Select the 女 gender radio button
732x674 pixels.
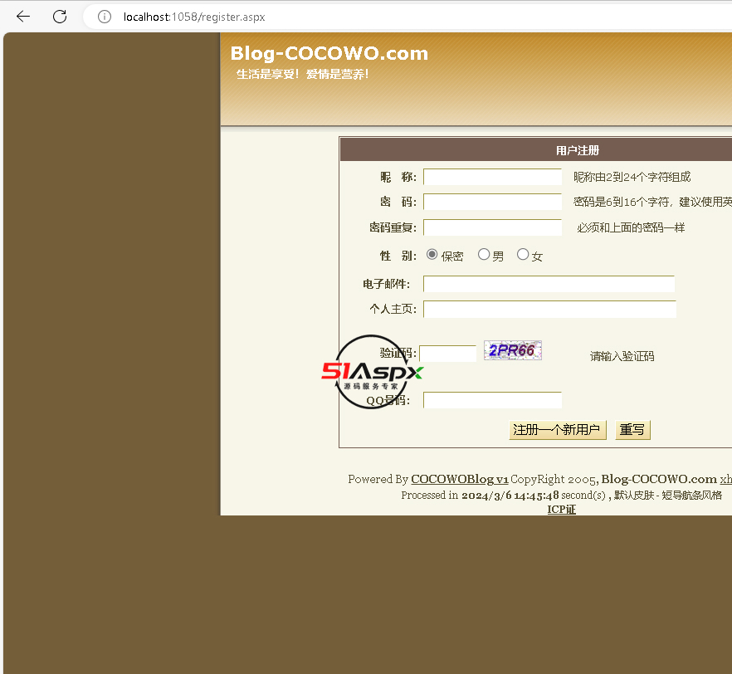(523, 254)
